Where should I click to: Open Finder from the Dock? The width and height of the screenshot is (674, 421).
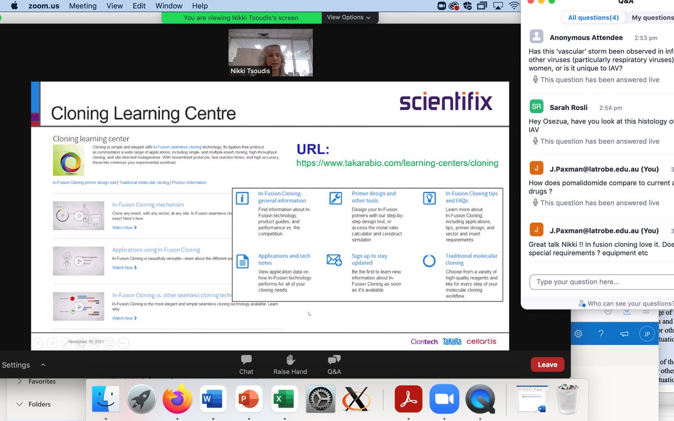106,400
